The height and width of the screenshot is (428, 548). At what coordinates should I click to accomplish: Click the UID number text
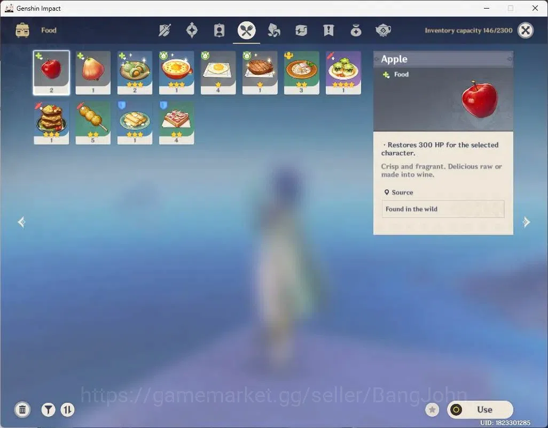tap(505, 423)
